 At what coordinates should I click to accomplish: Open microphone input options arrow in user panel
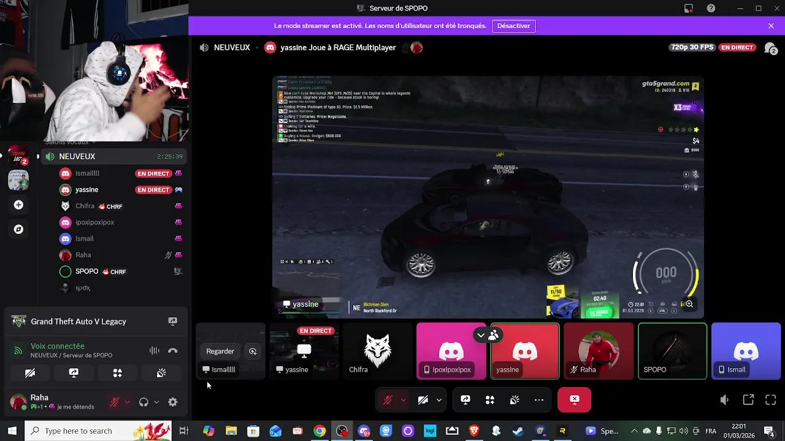pos(127,402)
